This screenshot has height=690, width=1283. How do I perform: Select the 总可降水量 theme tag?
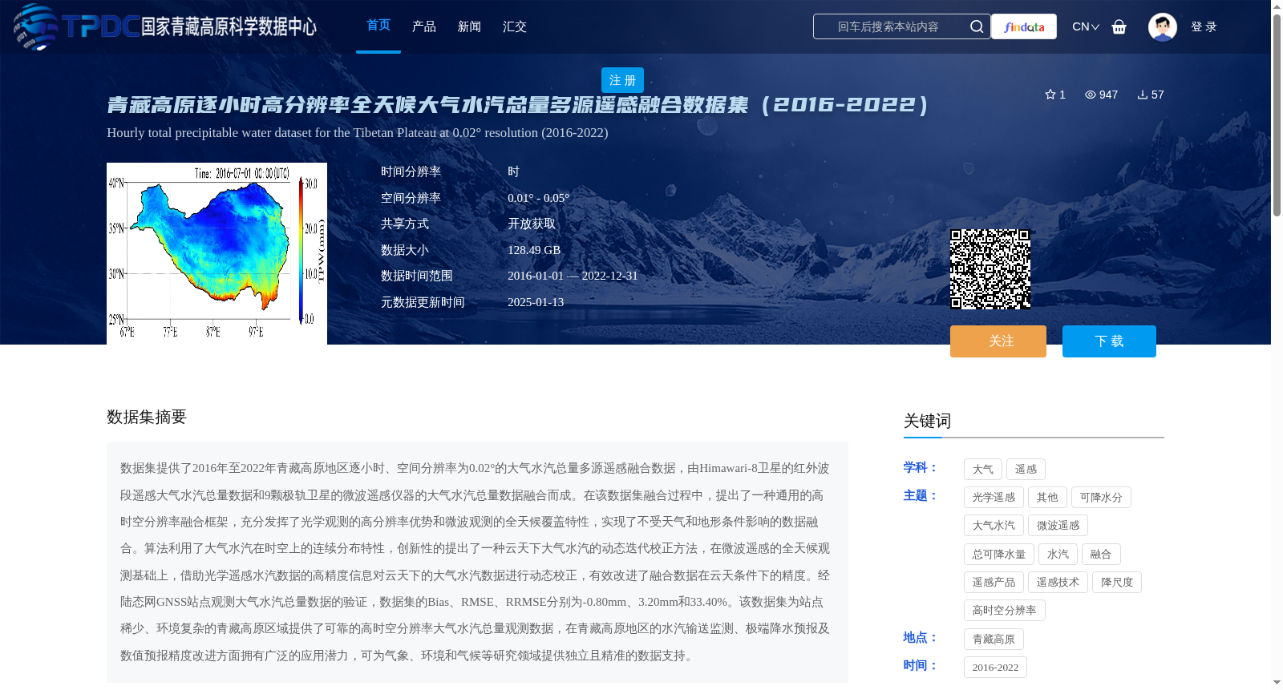click(x=999, y=555)
